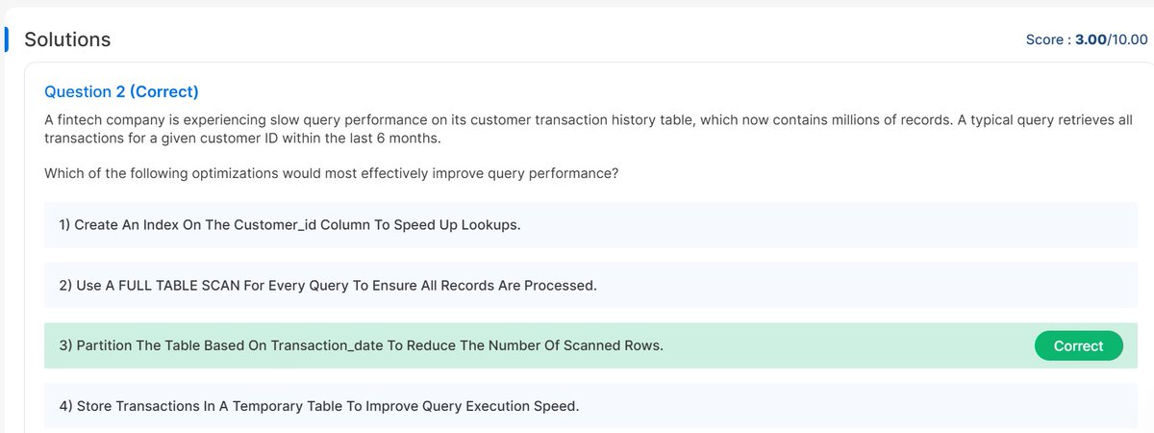Open the Question 2 (Correct) heading

tap(121, 91)
